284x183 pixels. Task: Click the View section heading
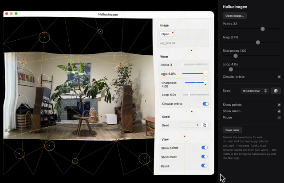point(165,139)
